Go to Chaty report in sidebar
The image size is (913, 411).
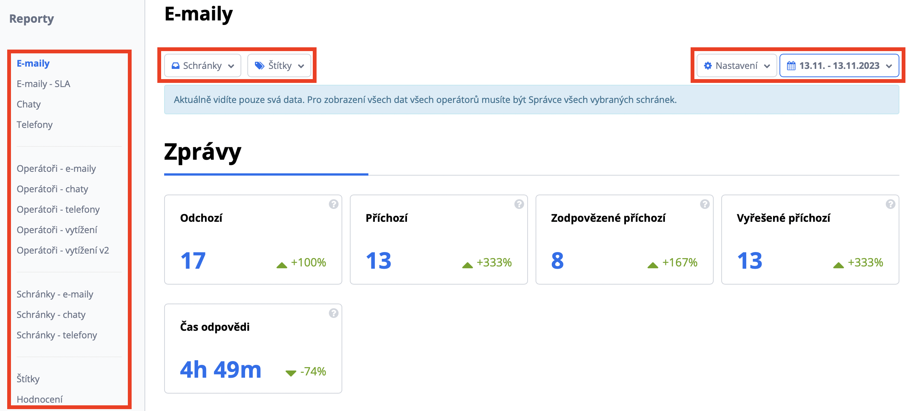(x=29, y=104)
